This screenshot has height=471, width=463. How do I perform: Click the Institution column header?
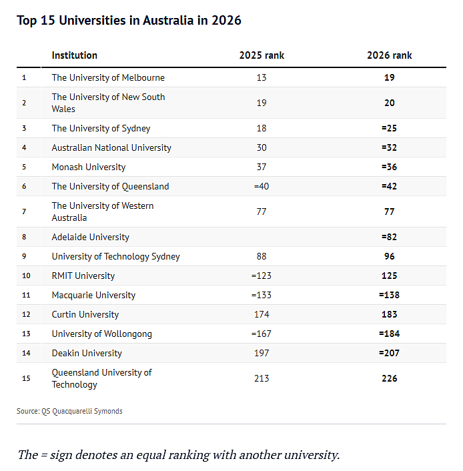click(x=75, y=55)
